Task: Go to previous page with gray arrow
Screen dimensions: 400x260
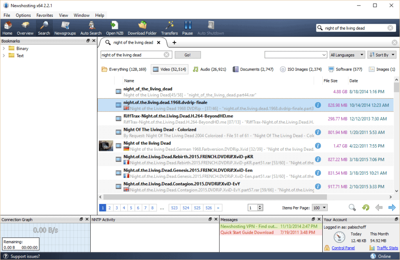Action: click(379, 207)
